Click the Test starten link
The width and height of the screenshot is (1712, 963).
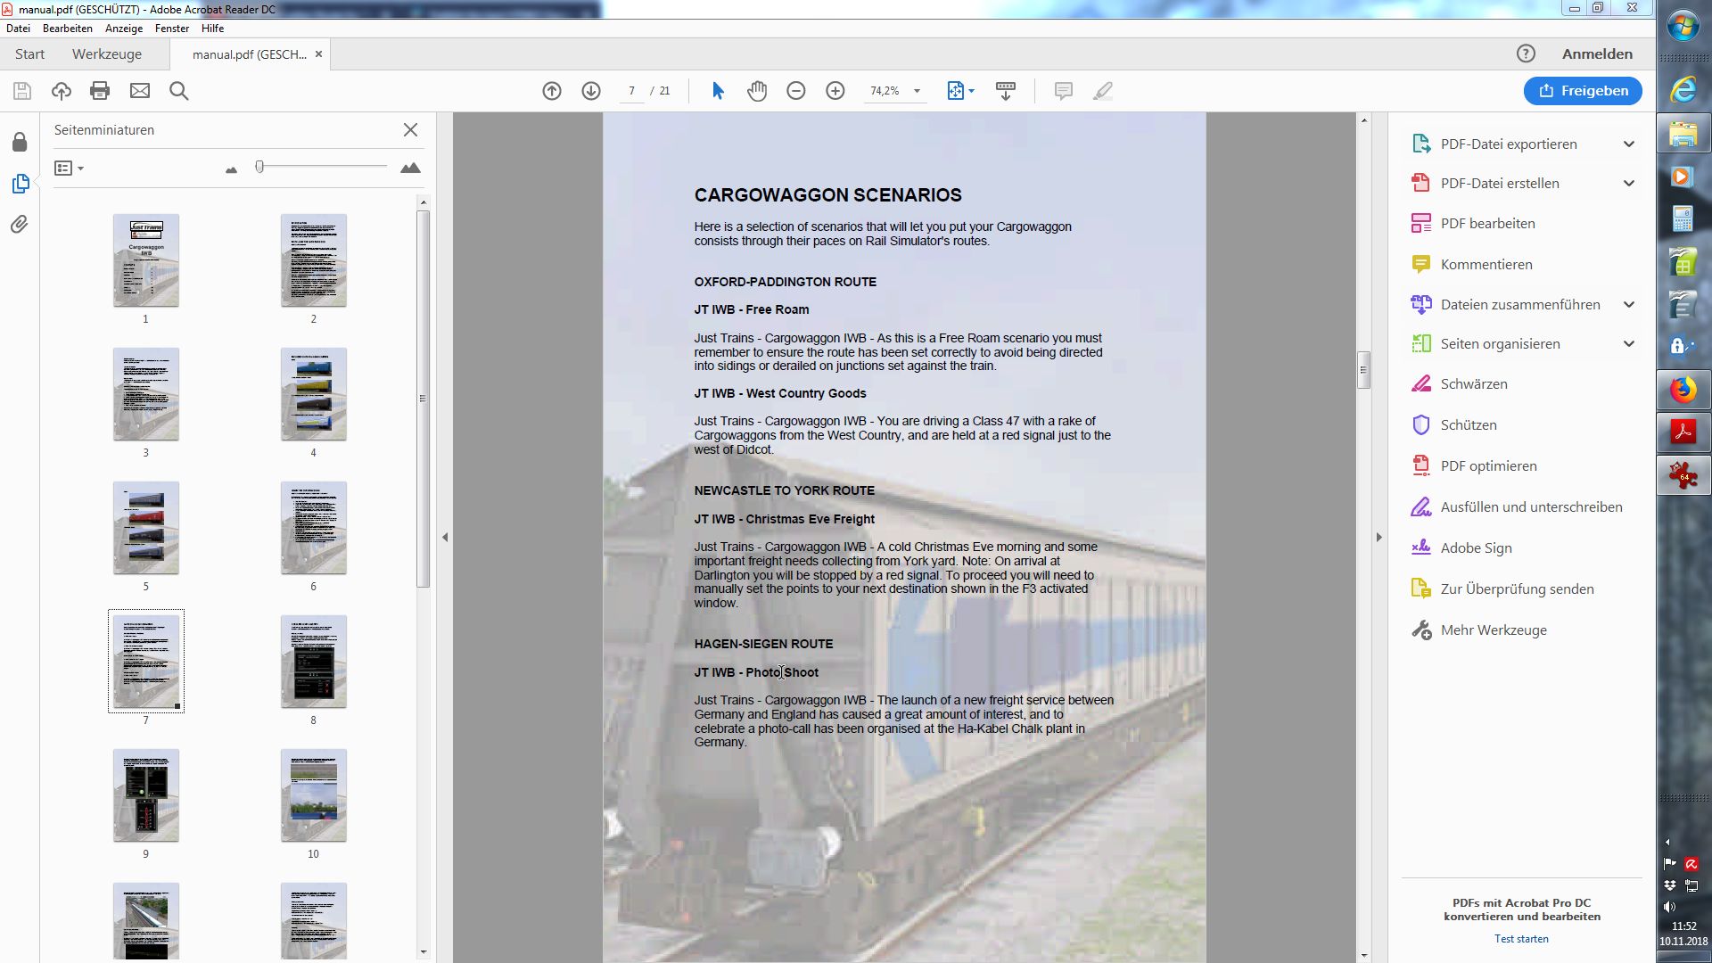coord(1521,939)
